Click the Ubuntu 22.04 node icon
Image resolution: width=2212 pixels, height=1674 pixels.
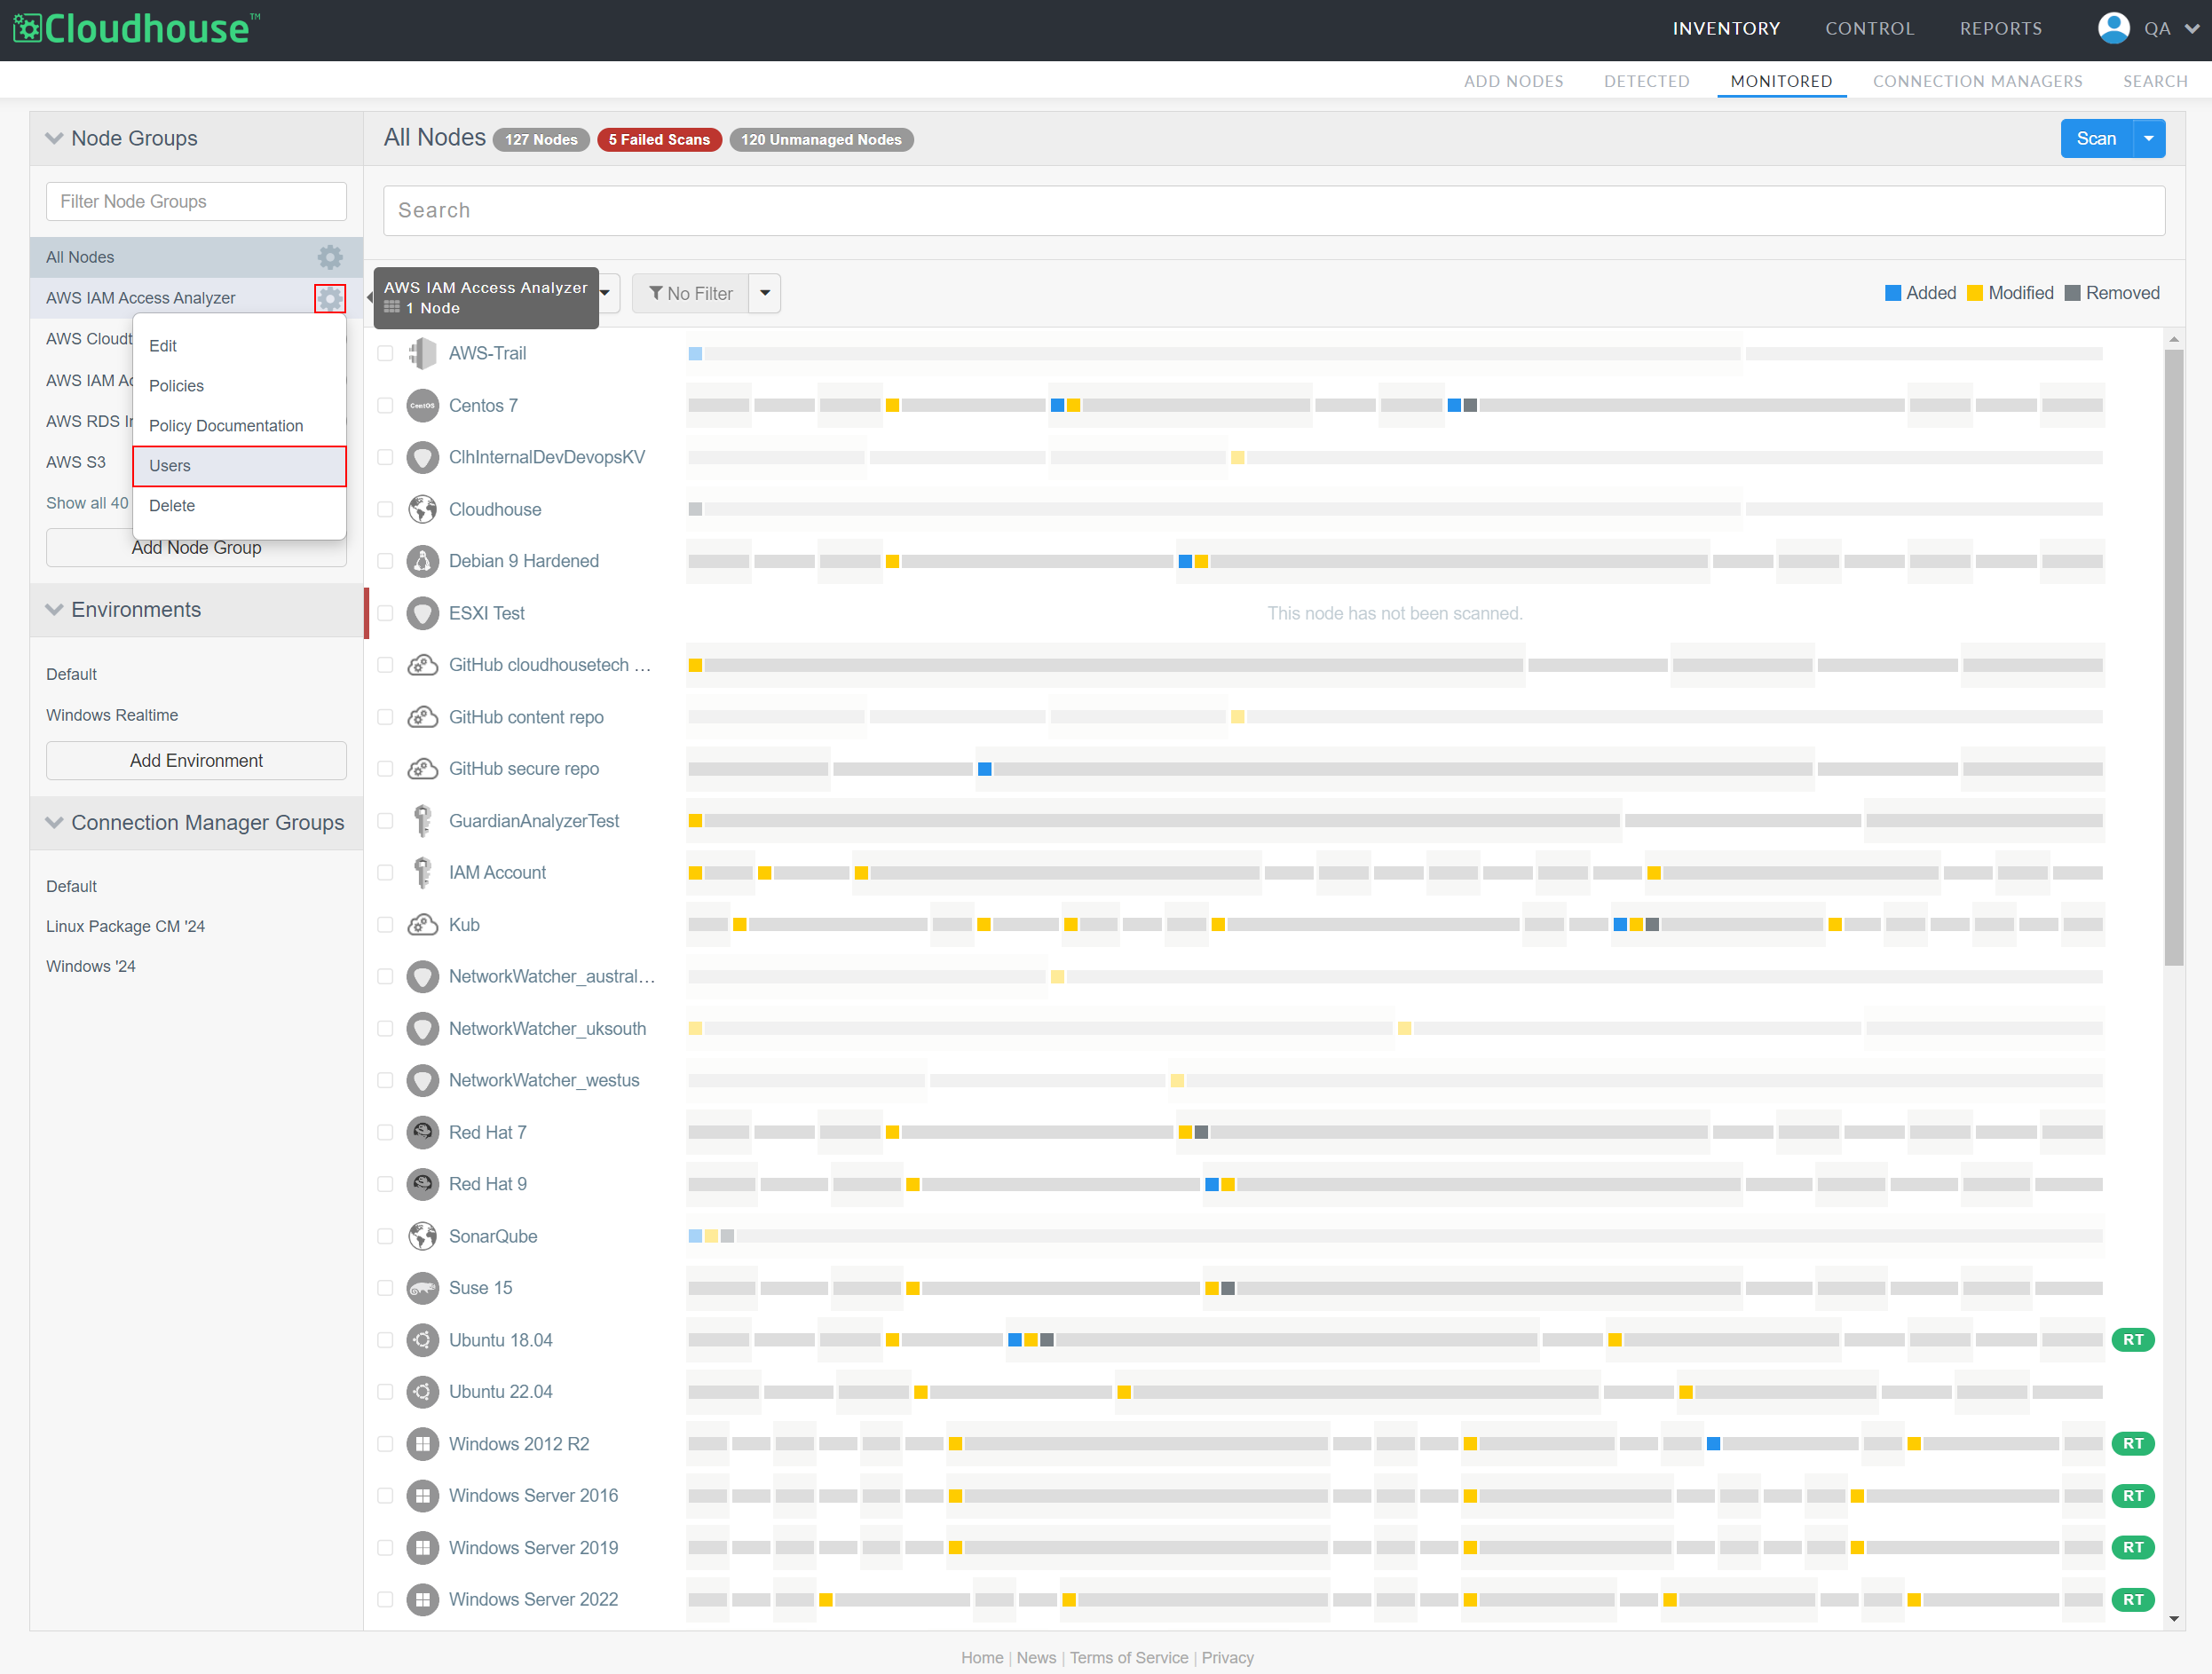click(423, 1392)
